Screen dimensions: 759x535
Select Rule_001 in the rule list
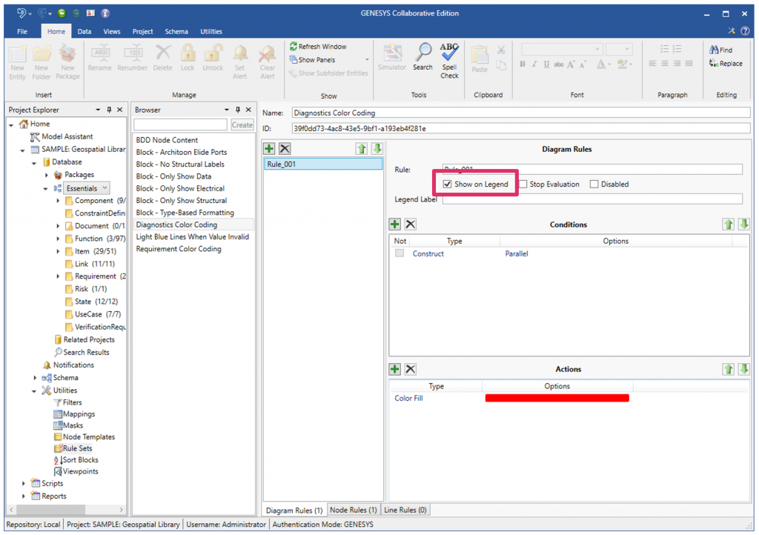tap(323, 164)
